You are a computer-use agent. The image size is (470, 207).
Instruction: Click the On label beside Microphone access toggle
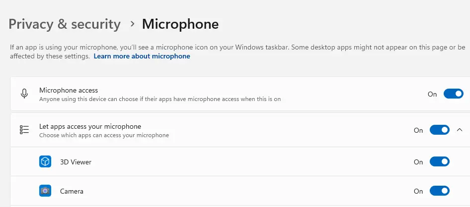tap(432, 94)
